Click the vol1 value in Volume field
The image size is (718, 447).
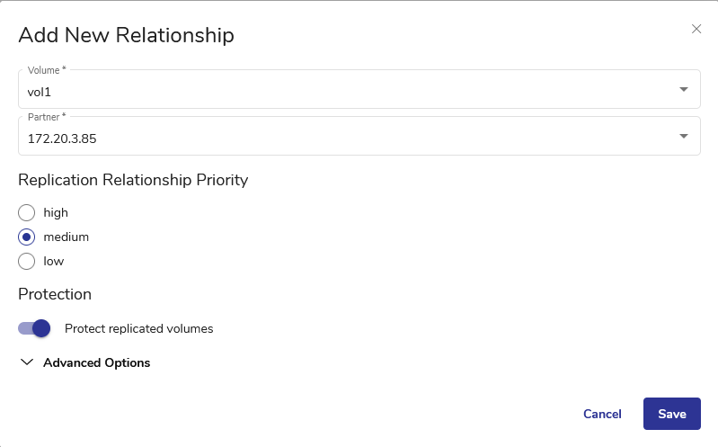point(40,91)
